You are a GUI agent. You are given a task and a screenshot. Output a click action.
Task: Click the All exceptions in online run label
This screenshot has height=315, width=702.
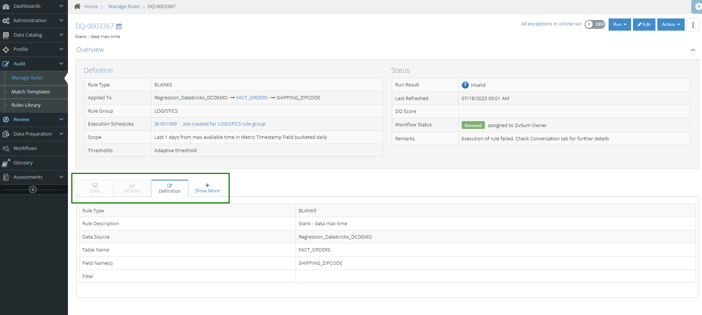click(551, 24)
